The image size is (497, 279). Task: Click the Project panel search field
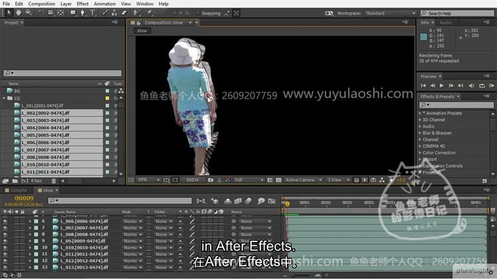point(62,73)
